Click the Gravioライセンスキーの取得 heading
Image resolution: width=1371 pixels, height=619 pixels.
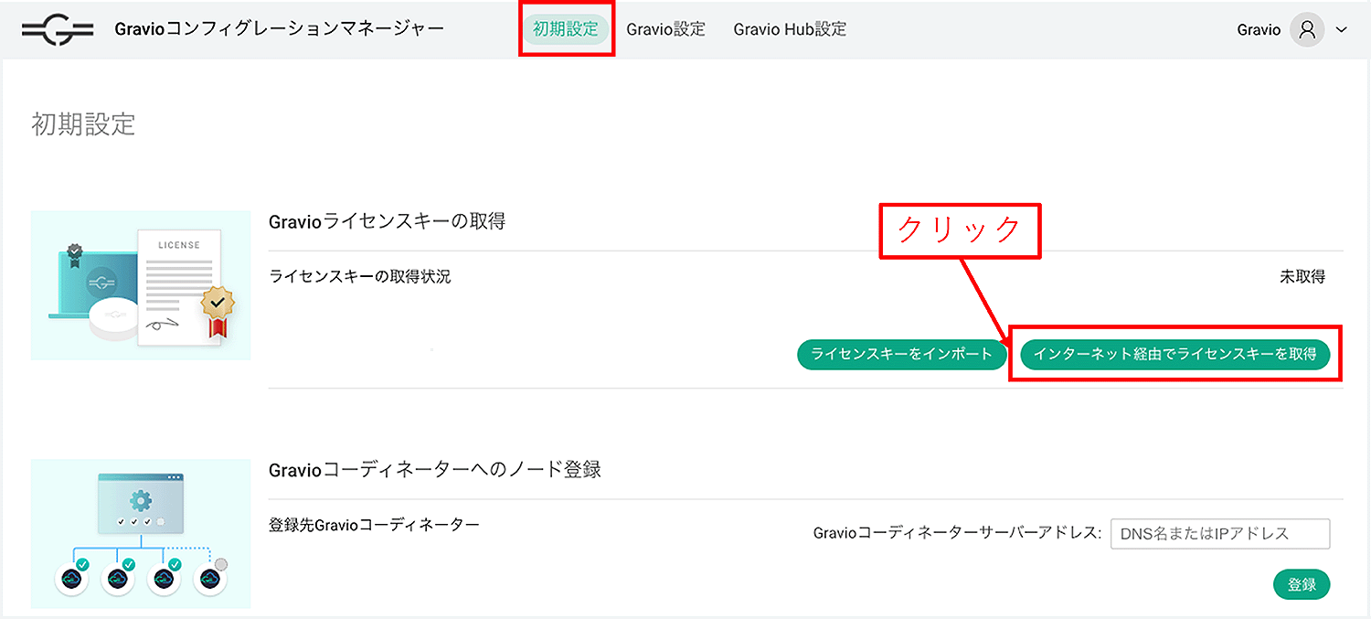click(388, 222)
